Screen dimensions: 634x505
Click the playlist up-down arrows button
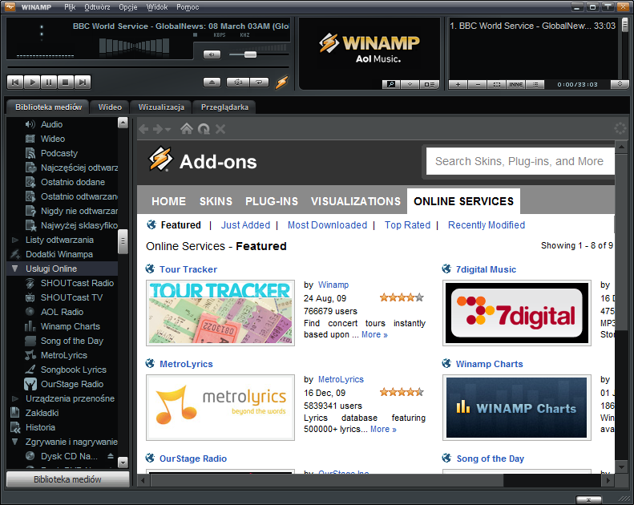620,84
